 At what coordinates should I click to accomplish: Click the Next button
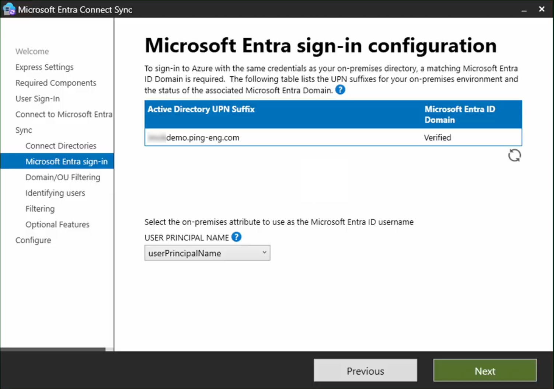click(x=484, y=371)
